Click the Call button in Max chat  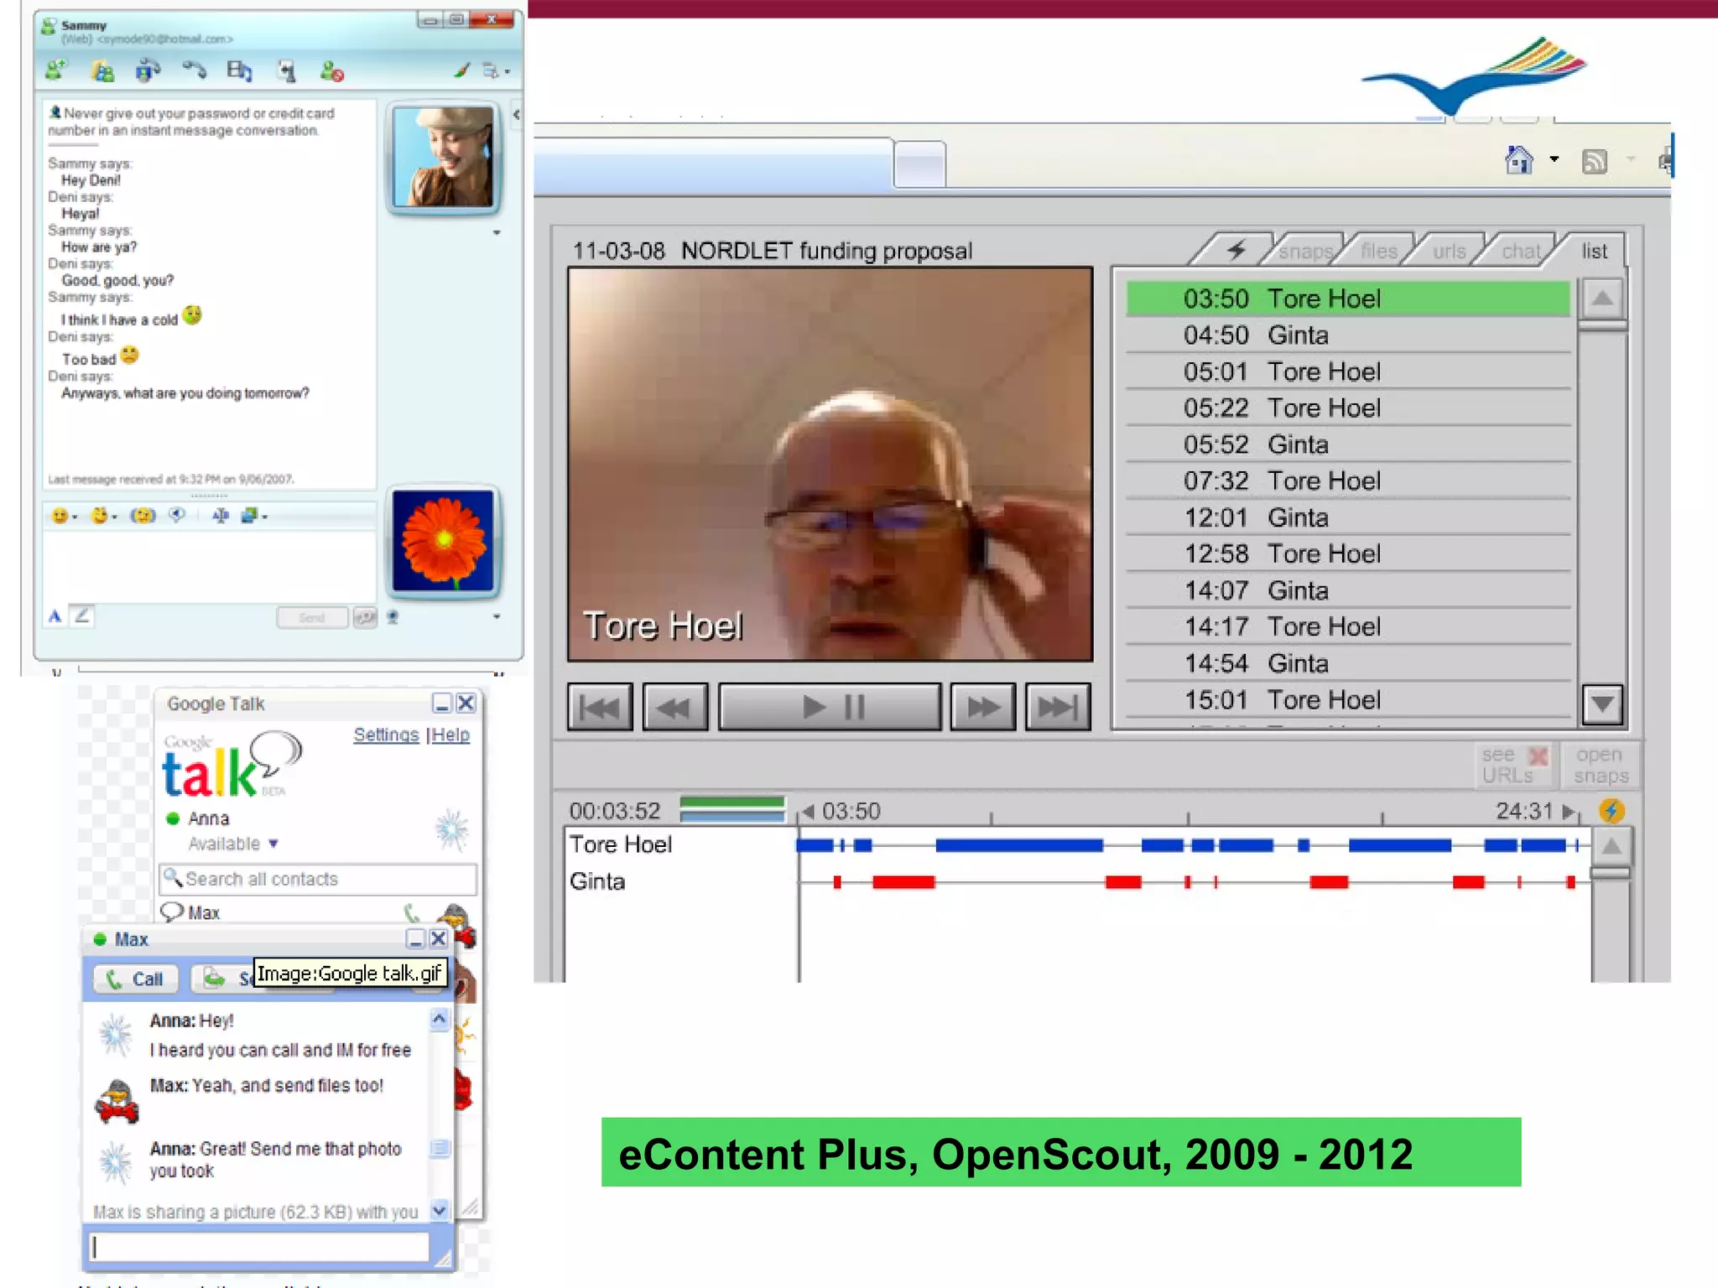tap(136, 979)
